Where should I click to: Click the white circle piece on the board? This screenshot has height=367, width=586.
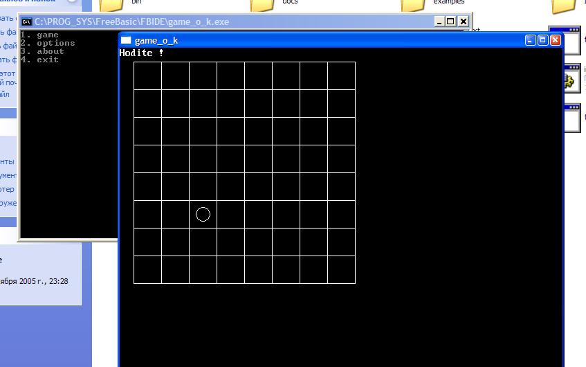(203, 214)
